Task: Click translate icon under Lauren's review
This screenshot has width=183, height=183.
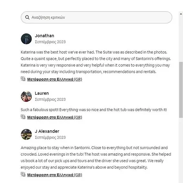Action: coord(23,117)
